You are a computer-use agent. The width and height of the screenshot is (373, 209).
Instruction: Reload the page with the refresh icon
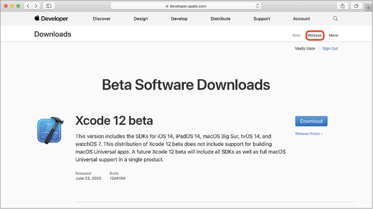coord(258,6)
